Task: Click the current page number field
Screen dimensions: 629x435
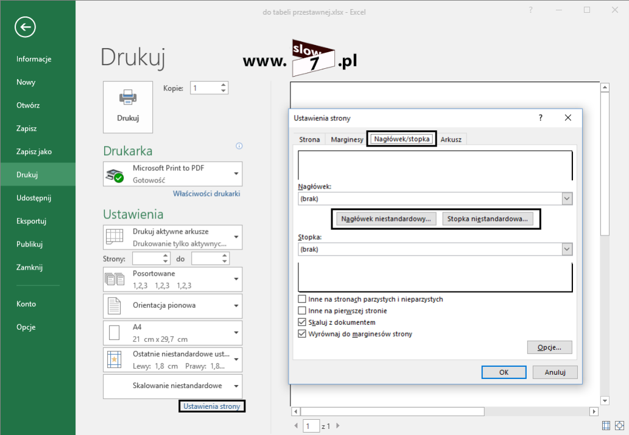Action: click(311, 426)
